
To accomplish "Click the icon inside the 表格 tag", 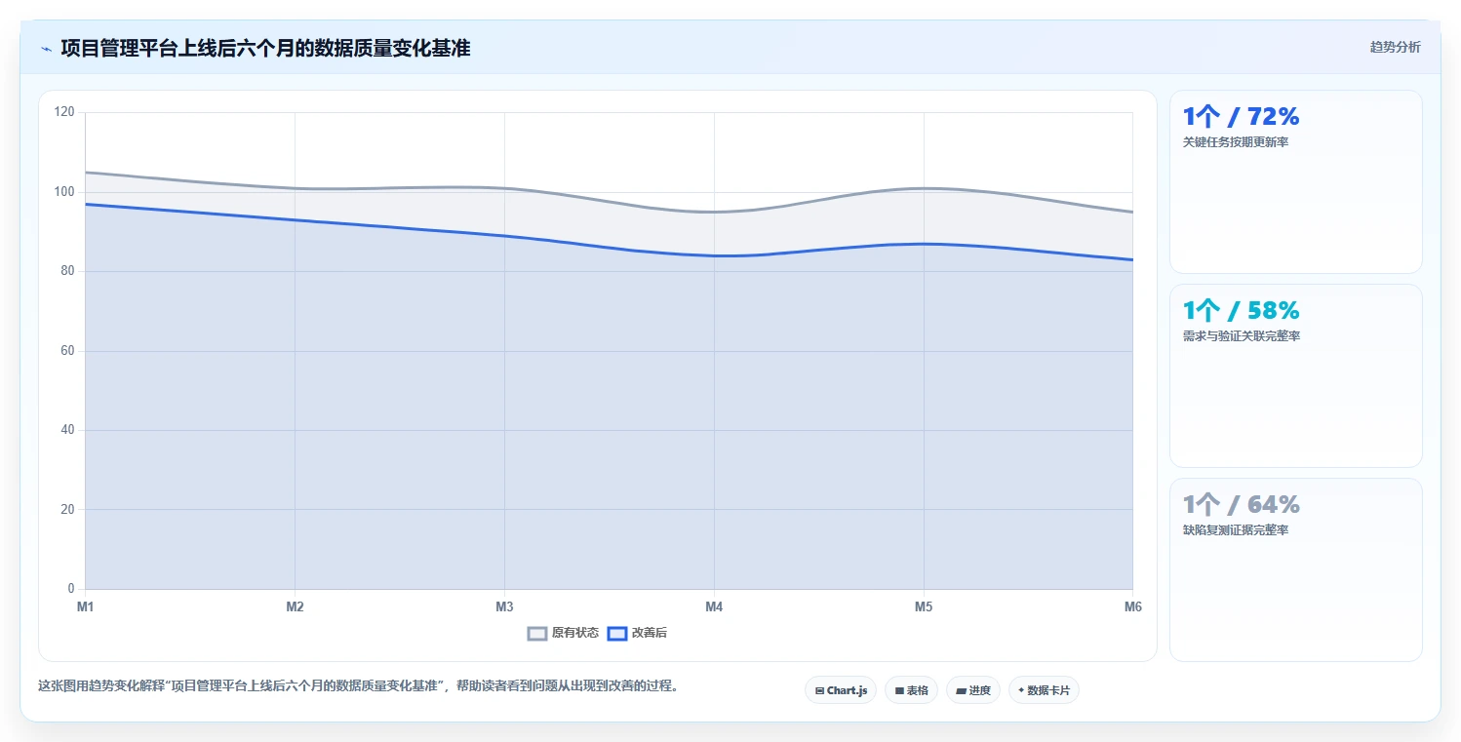I will click(900, 690).
